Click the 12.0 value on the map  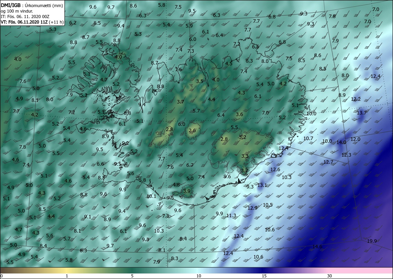355,139
